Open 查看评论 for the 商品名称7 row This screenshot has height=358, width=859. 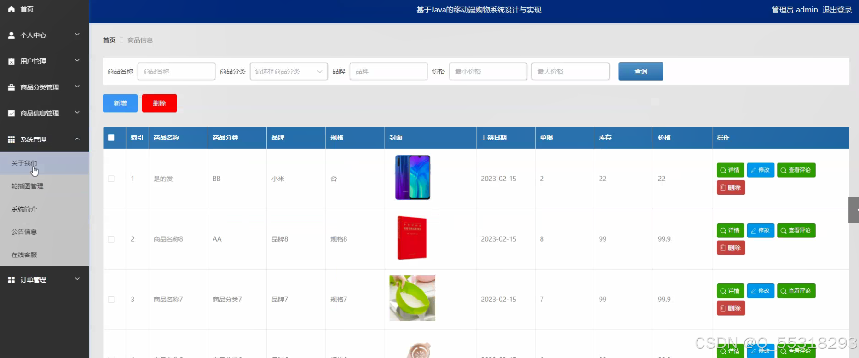[796, 291]
